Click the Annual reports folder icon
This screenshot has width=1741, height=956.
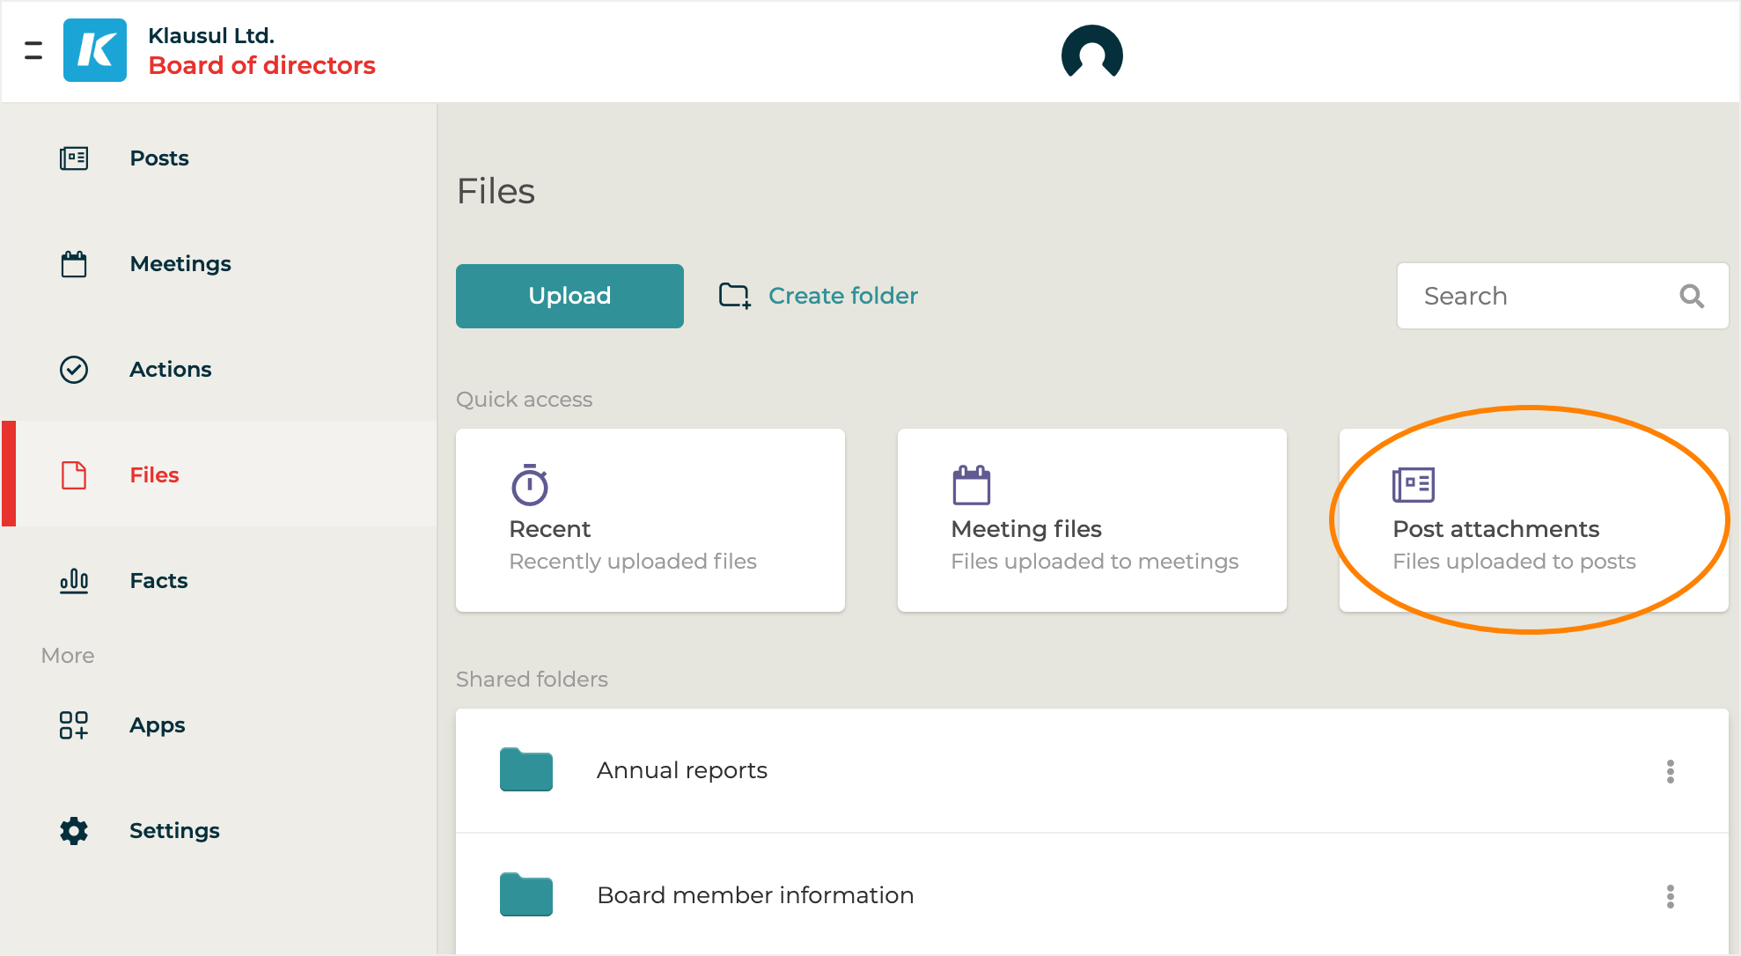pos(526,770)
